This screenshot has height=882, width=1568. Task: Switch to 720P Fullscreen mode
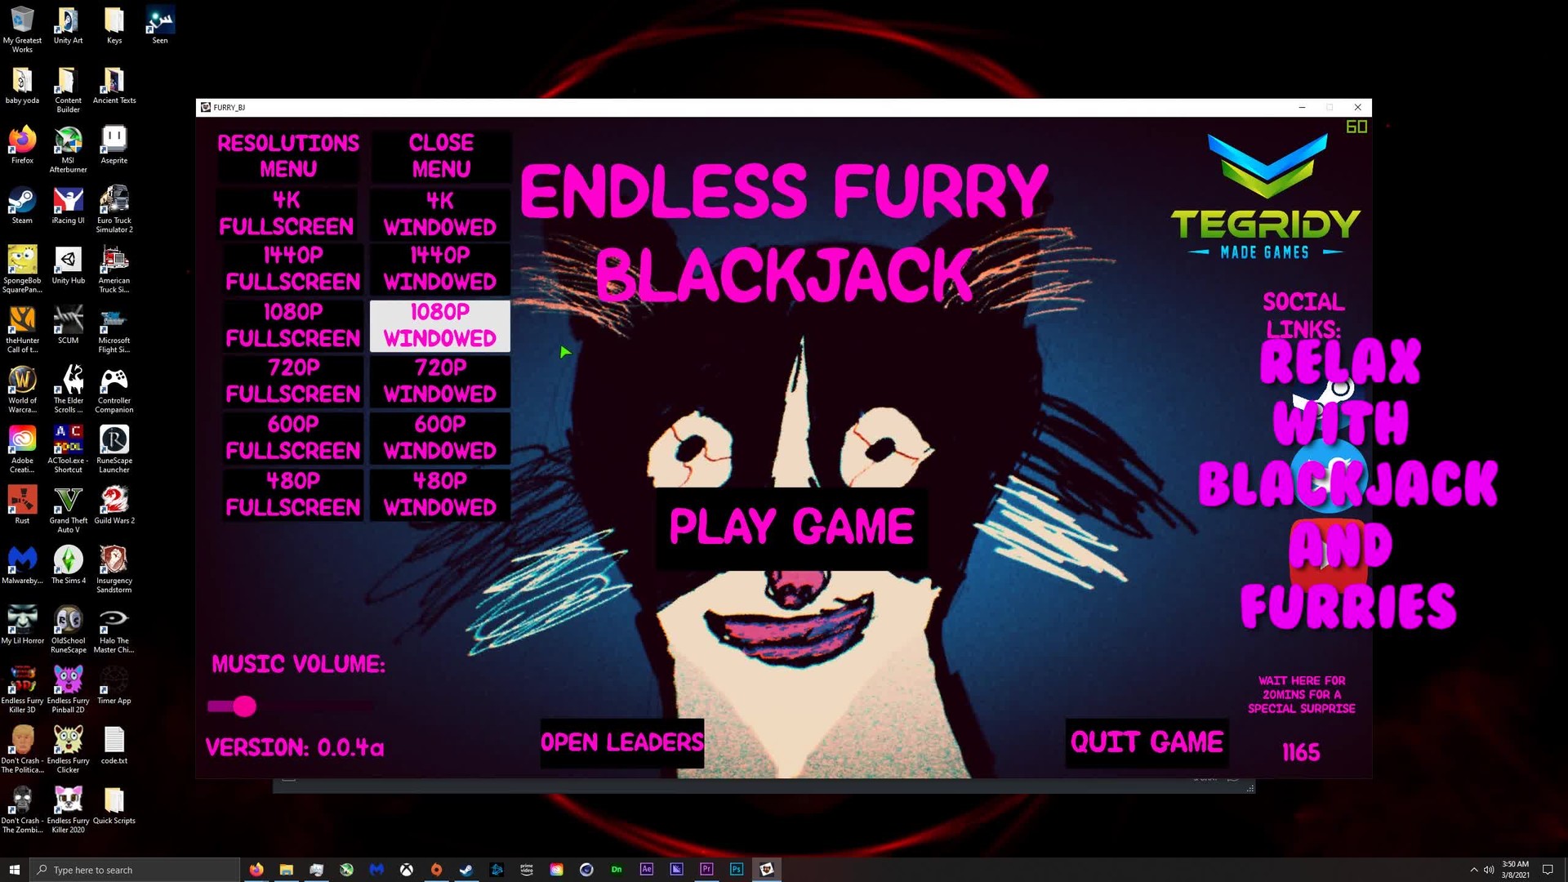coord(292,381)
